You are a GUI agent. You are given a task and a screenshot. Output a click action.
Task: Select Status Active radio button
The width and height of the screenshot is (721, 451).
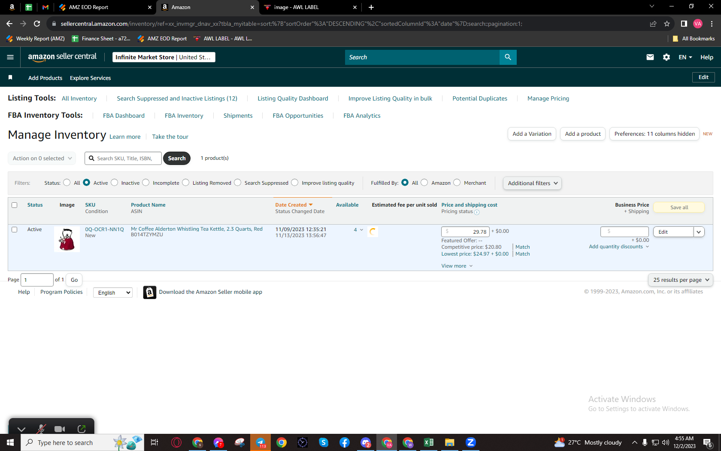tap(87, 183)
